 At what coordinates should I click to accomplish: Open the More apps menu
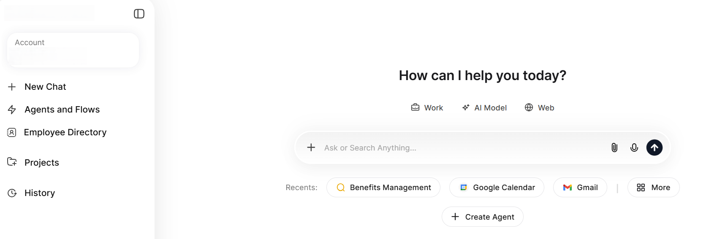tap(653, 188)
